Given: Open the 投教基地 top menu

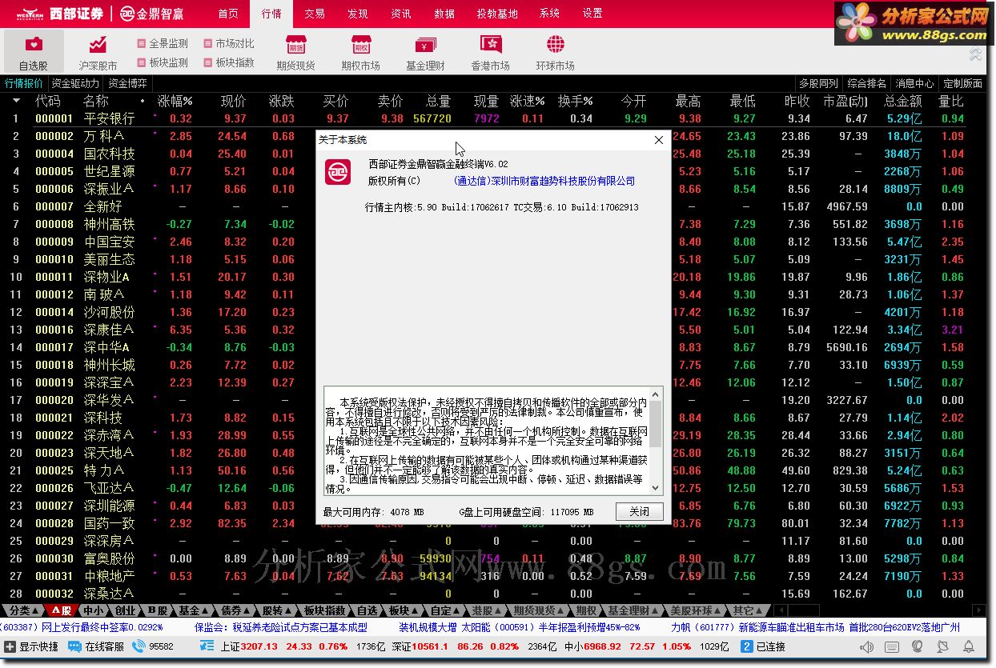Looking at the screenshot, I should tap(497, 14).
